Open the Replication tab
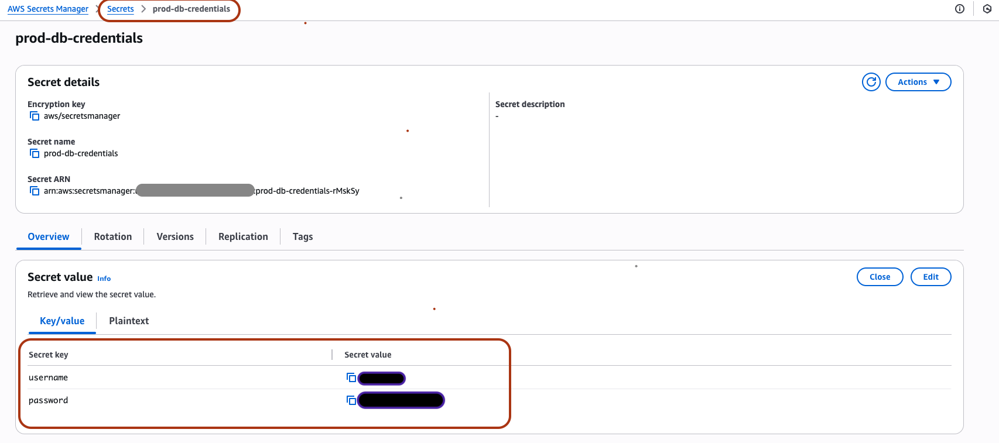 243,236
